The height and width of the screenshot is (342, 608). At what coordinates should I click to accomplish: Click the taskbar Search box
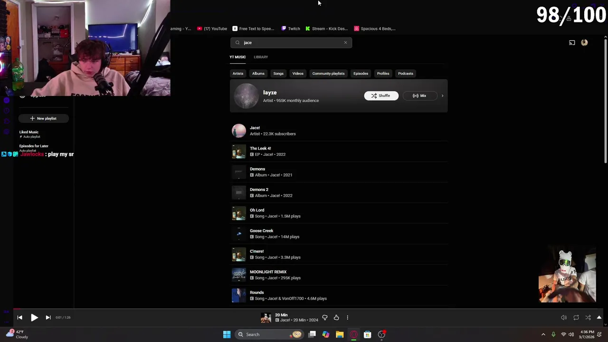point(269,334)
